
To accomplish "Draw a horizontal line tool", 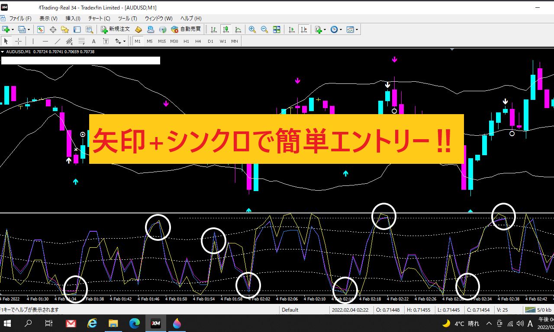I will coord(45,41).
